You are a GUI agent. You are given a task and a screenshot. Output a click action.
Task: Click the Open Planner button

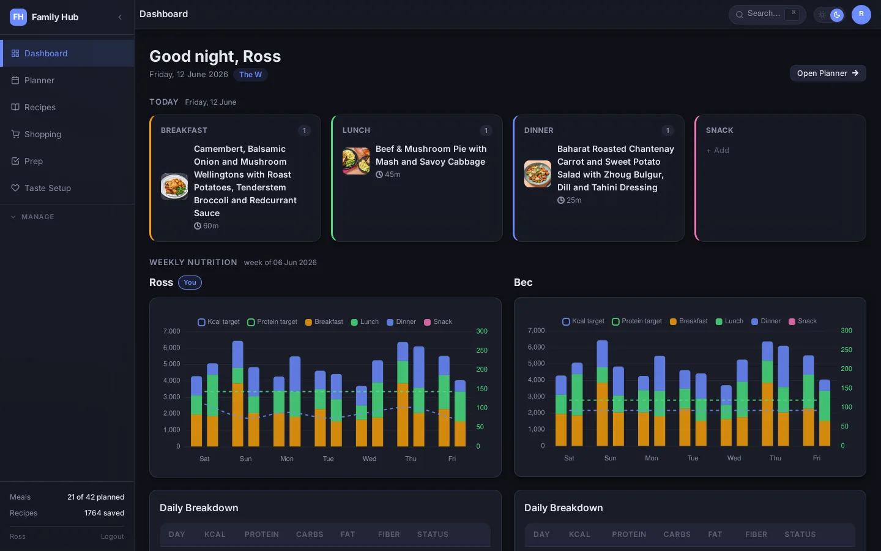point(828,73)
